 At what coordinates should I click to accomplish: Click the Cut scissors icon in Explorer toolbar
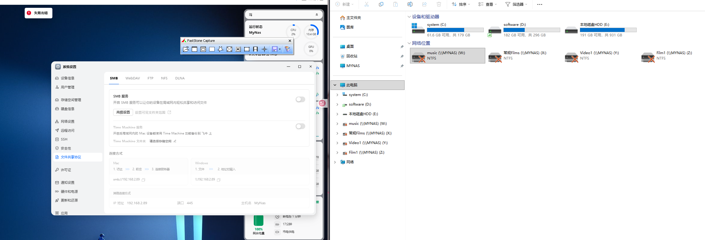366,4
